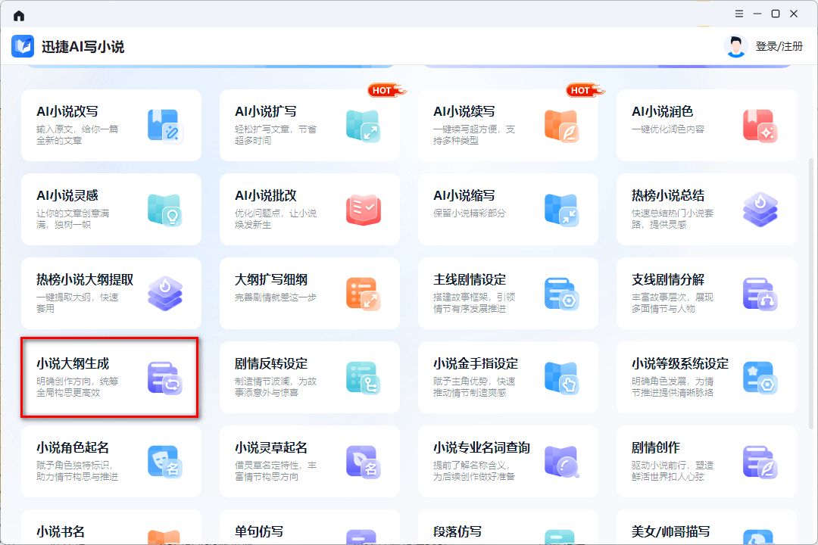
Task: Click the text 保留小说精彩部分
Action: (470, 213)
